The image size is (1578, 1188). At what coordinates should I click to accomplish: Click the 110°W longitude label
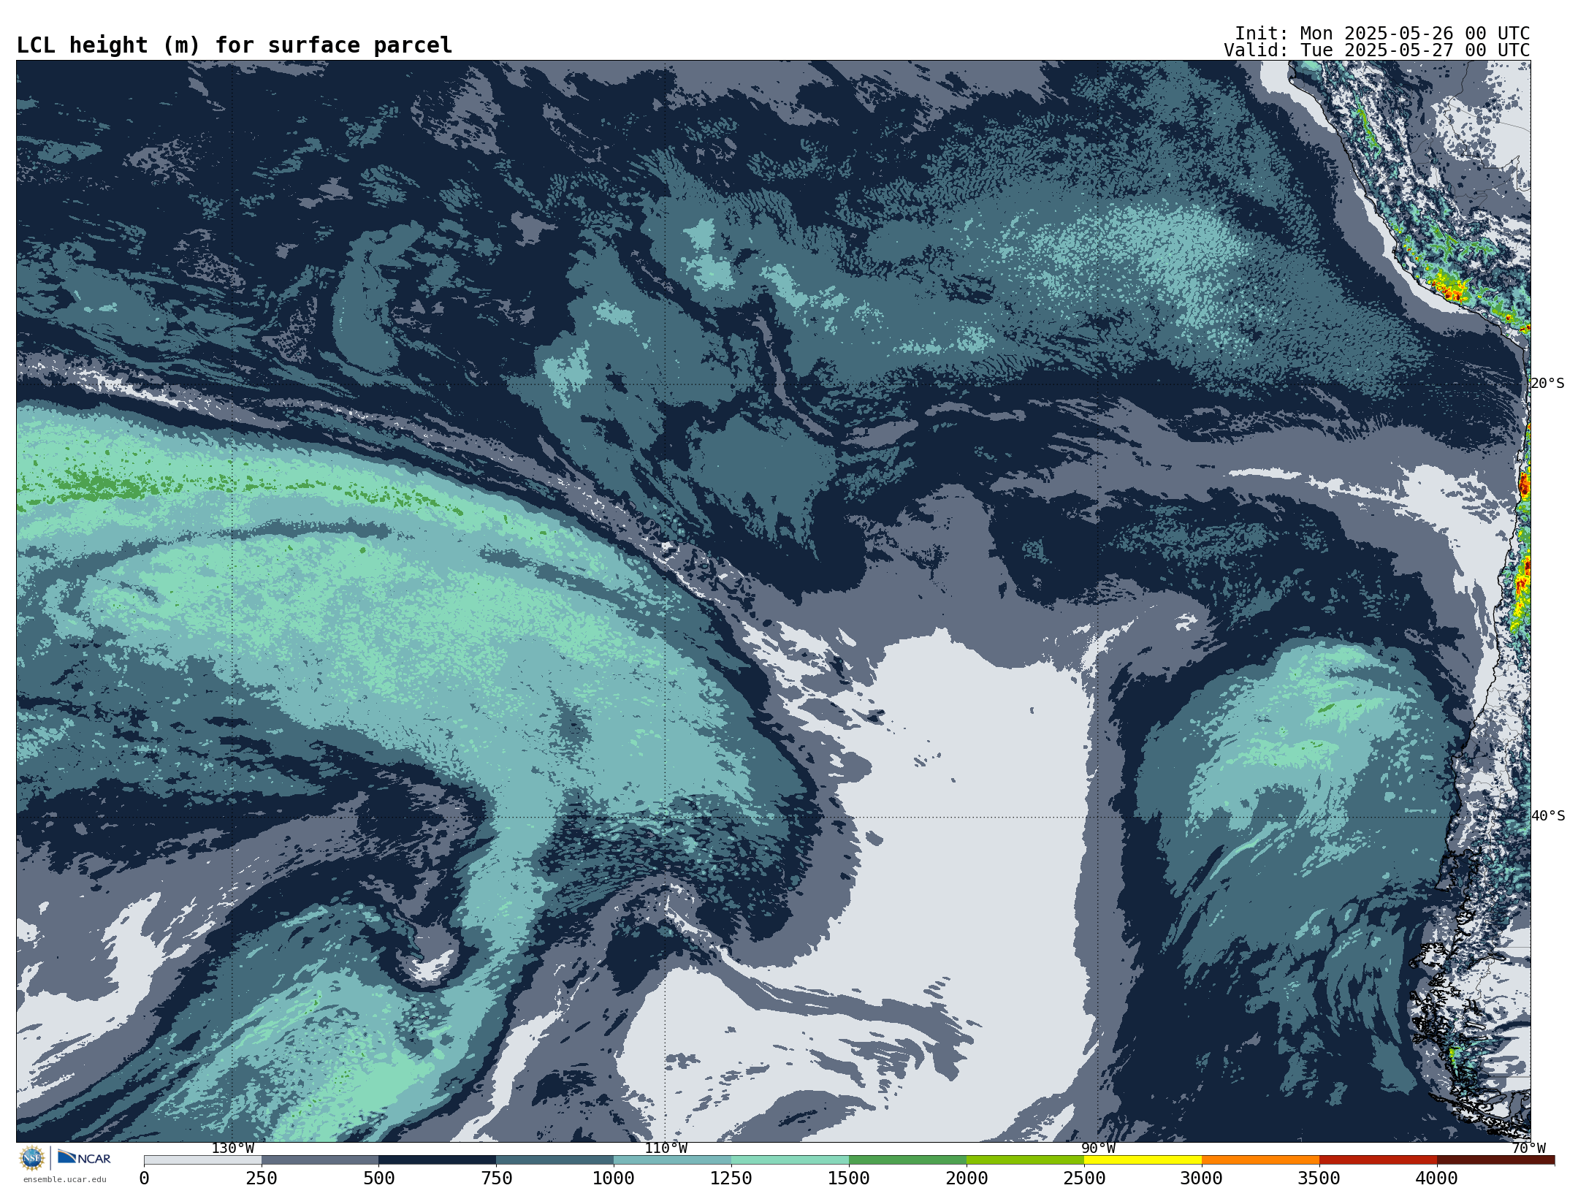point(666,1149)
